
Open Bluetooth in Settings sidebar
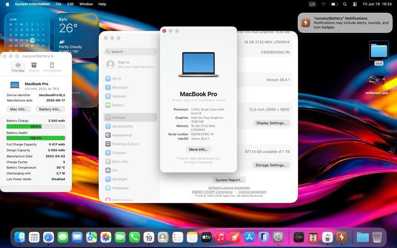pos(131,88)
